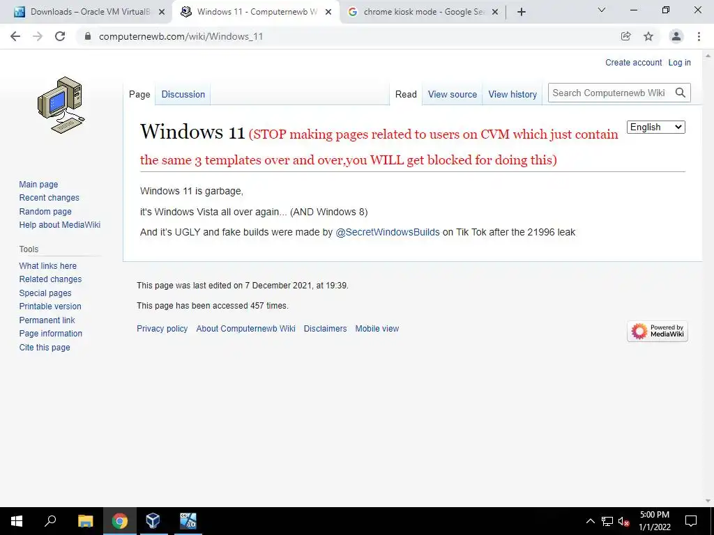Open a new tab with plus button
Image resolution: width=714 pixels, height=535 pixels.
pyautogui.click(x=522, y=12)
